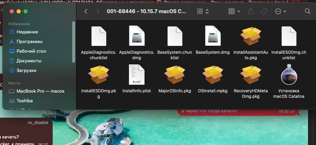Select the AppleDiagnostics.chunklist file icon
This screenshot has height=145, width=316.
pos(99,37)
